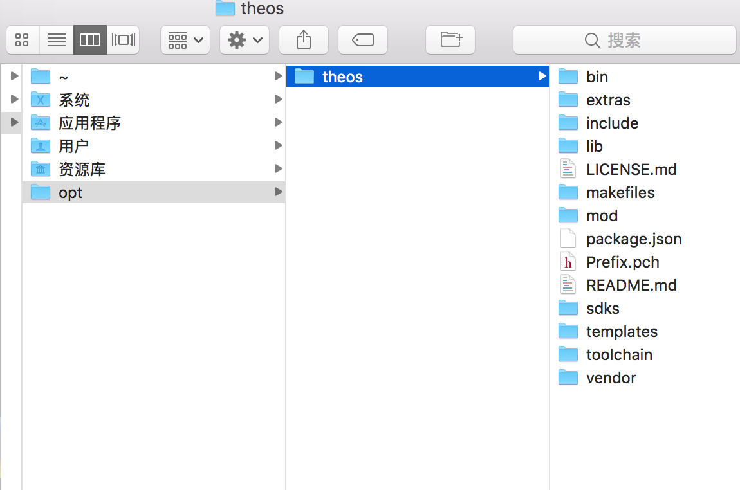Viewport: 740px width, 490px height.
Task: Click the Edit Tags button
Action: (363, 40)
